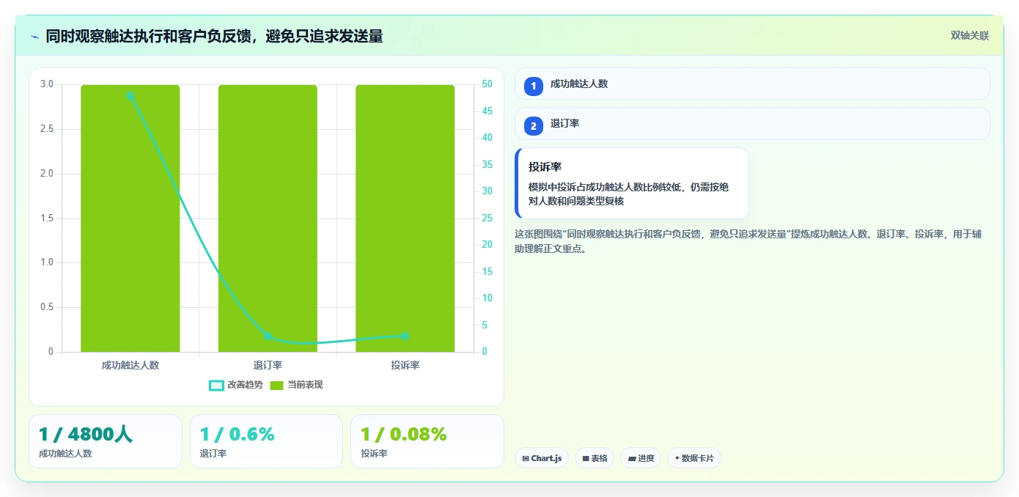This screenshot has width=1019, height=497.
Task: Click the 当前表现 green legend swatch
Action: coord(277,386)
